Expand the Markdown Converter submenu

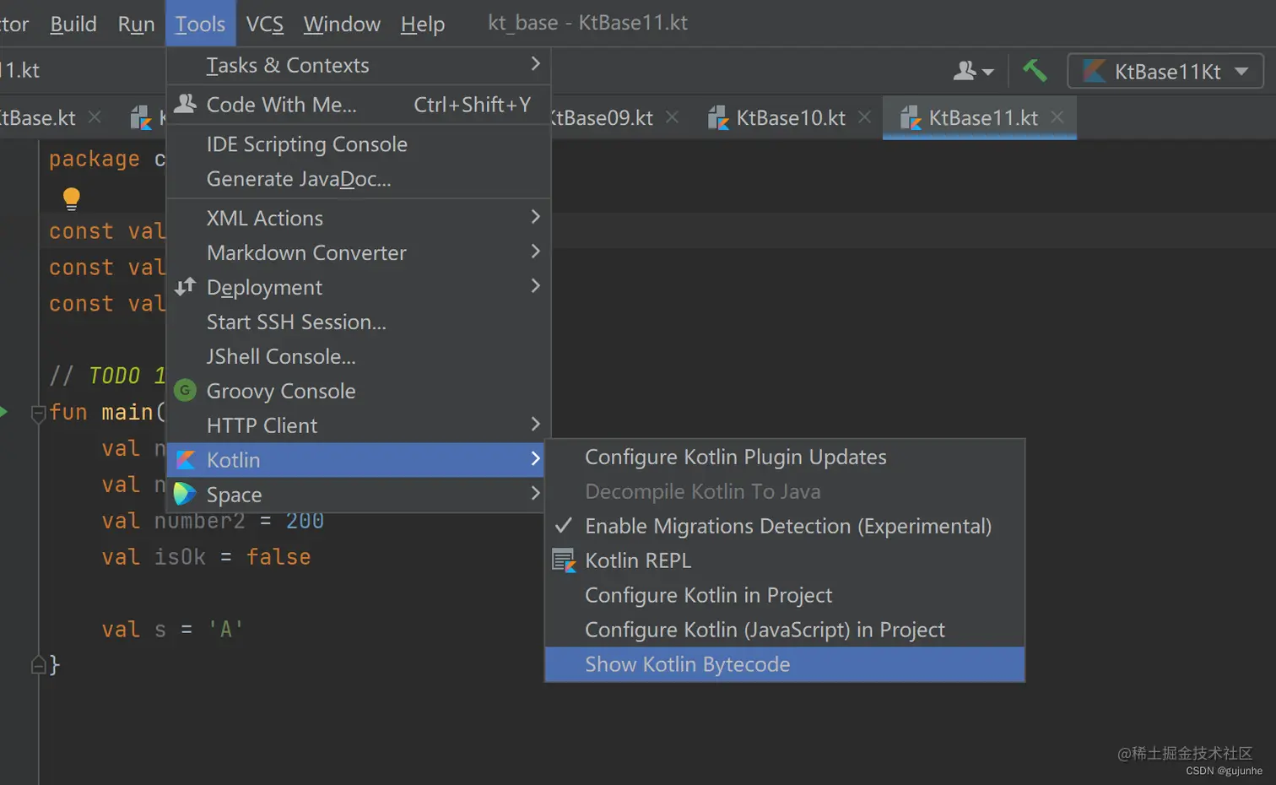click(x=359, y=252)
